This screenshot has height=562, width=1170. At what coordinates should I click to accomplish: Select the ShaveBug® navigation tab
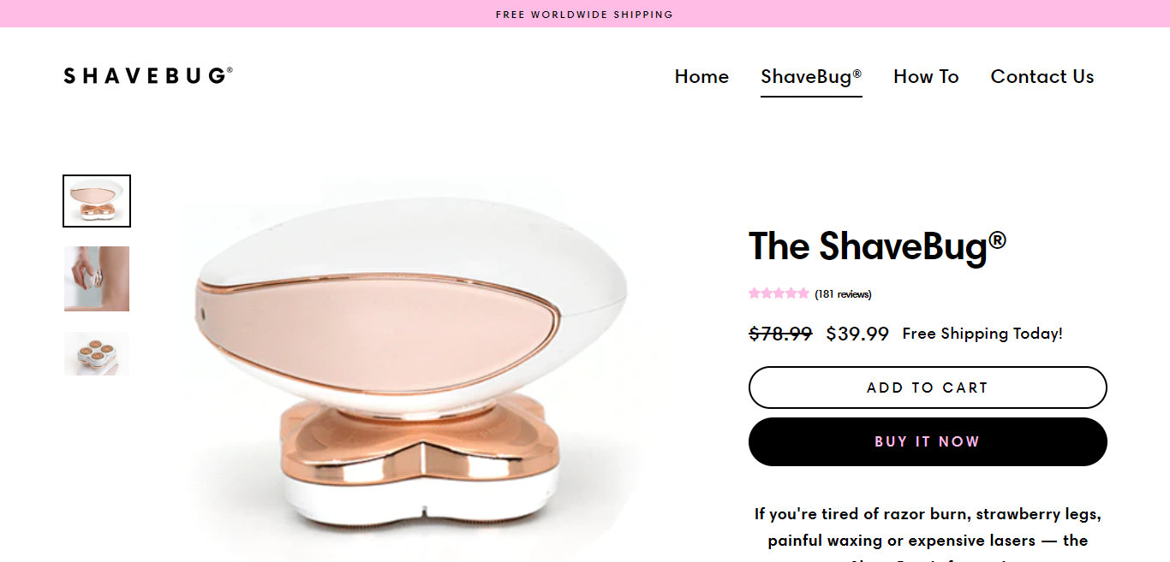[811, 76]
